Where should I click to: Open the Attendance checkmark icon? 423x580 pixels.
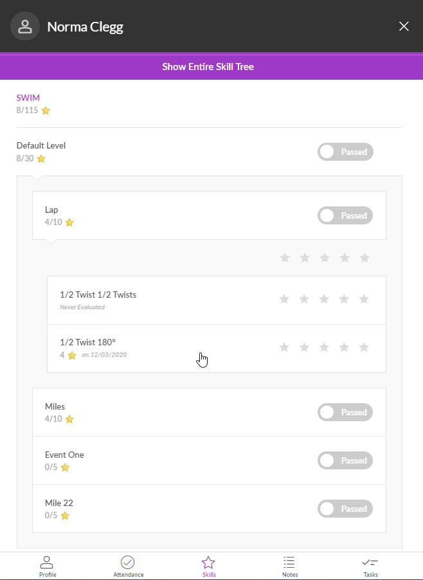(x=127, y=563)
